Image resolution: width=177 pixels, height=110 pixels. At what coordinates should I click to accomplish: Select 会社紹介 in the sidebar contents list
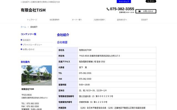point(27,40)
